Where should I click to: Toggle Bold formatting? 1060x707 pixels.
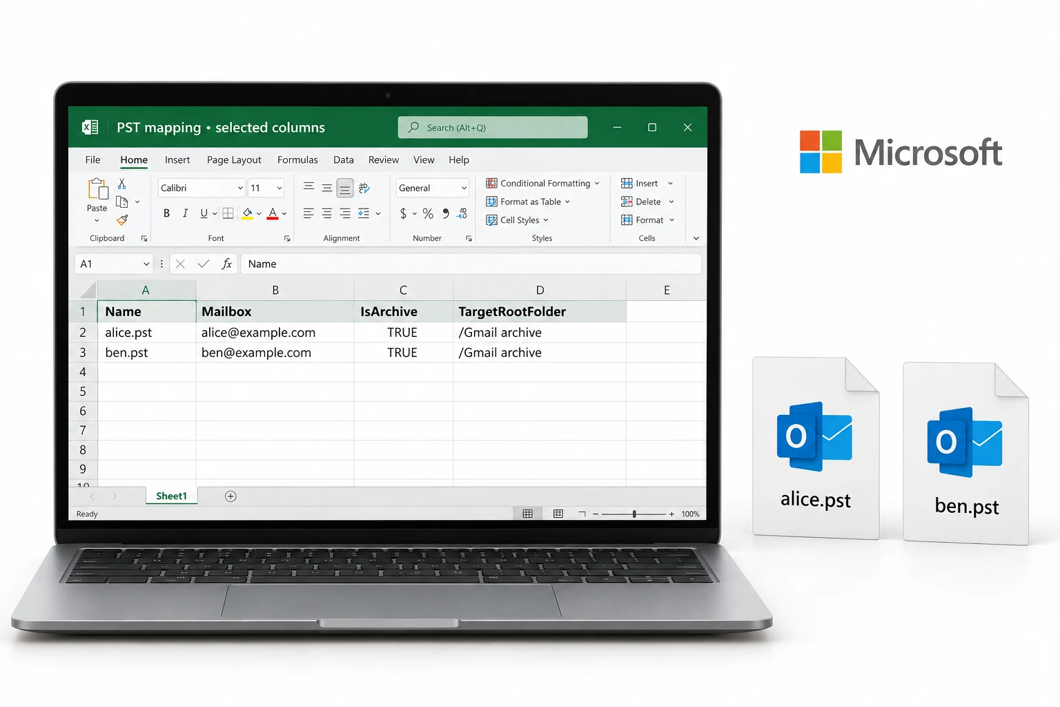[x=166, y=213]
